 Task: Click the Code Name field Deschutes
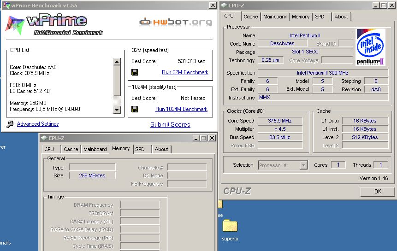(282, 43)
